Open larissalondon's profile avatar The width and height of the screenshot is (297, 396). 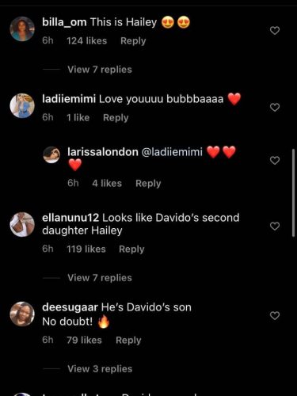(51, 154)
